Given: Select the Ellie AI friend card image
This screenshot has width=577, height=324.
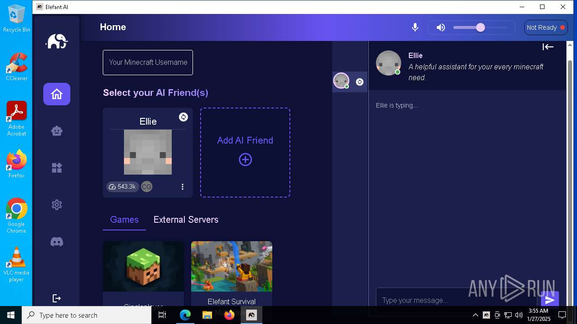Looking at the screenshot, I should click(148, 152).
